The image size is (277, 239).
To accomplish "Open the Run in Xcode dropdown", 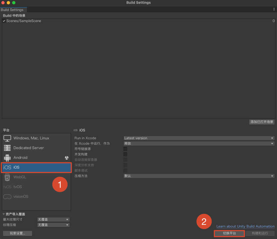I will [199, 138].
